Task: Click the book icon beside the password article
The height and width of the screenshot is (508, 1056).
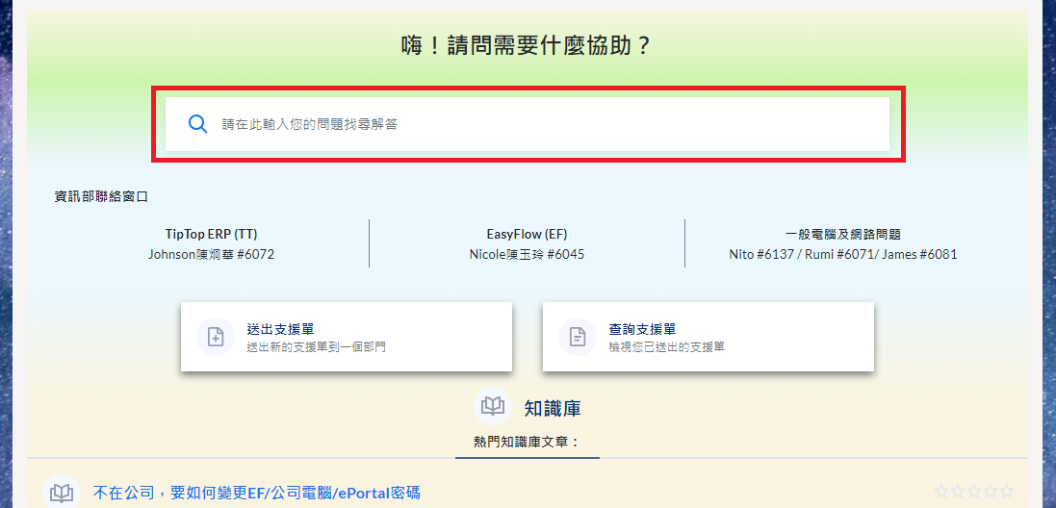Action: [x=62, y=493]
